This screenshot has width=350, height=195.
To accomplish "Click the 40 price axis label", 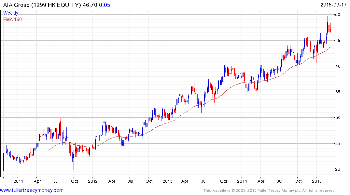I will coord(338,66).
